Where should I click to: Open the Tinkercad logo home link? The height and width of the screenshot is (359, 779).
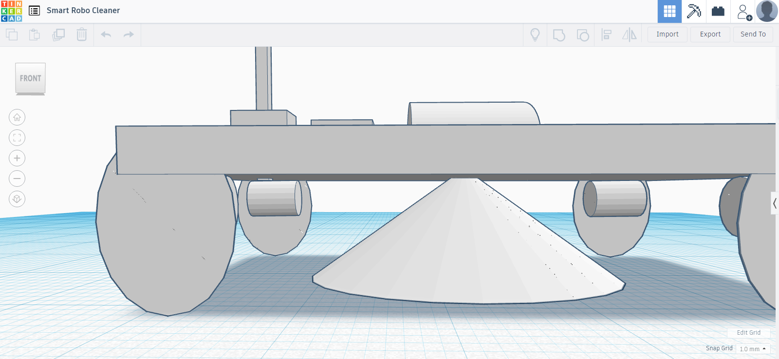coord(11,11)
